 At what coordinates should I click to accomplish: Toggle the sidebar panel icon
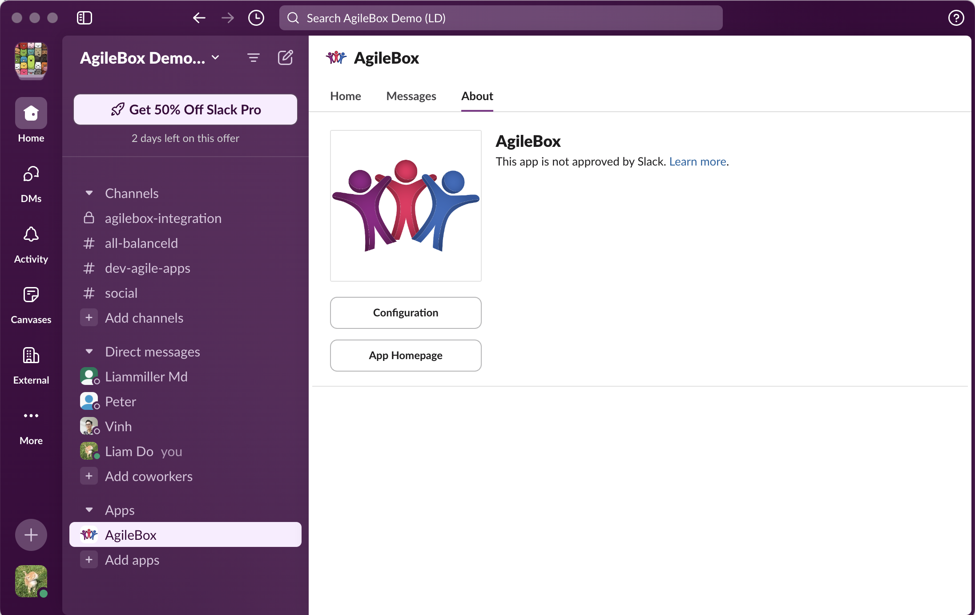[85, 18]
